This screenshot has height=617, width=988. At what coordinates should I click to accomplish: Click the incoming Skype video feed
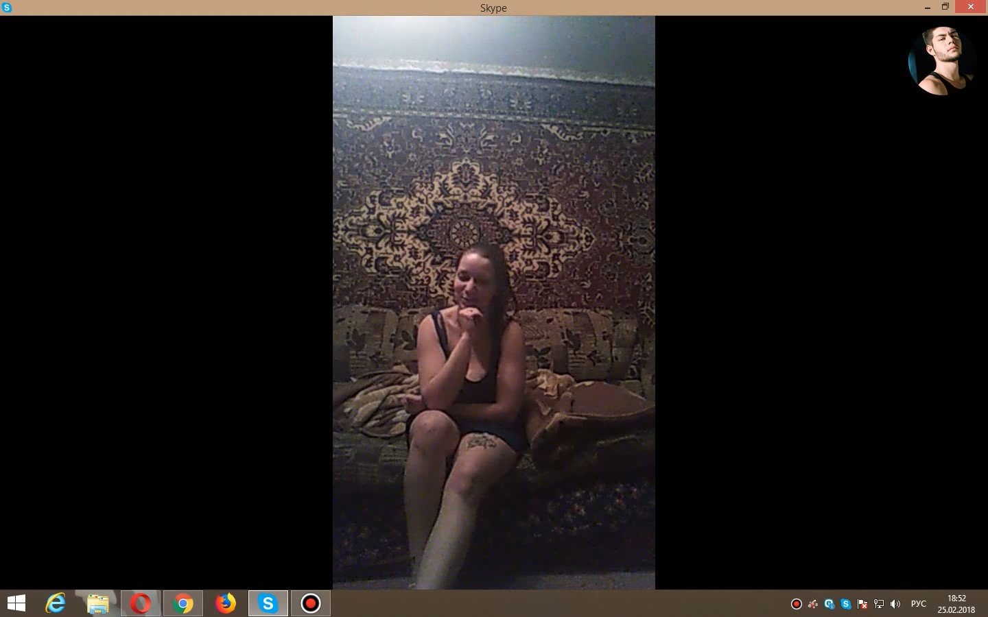pos(494,302)
